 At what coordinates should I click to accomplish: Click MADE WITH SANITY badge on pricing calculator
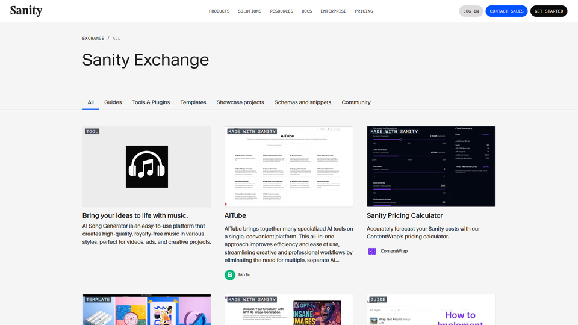[394, 132]
